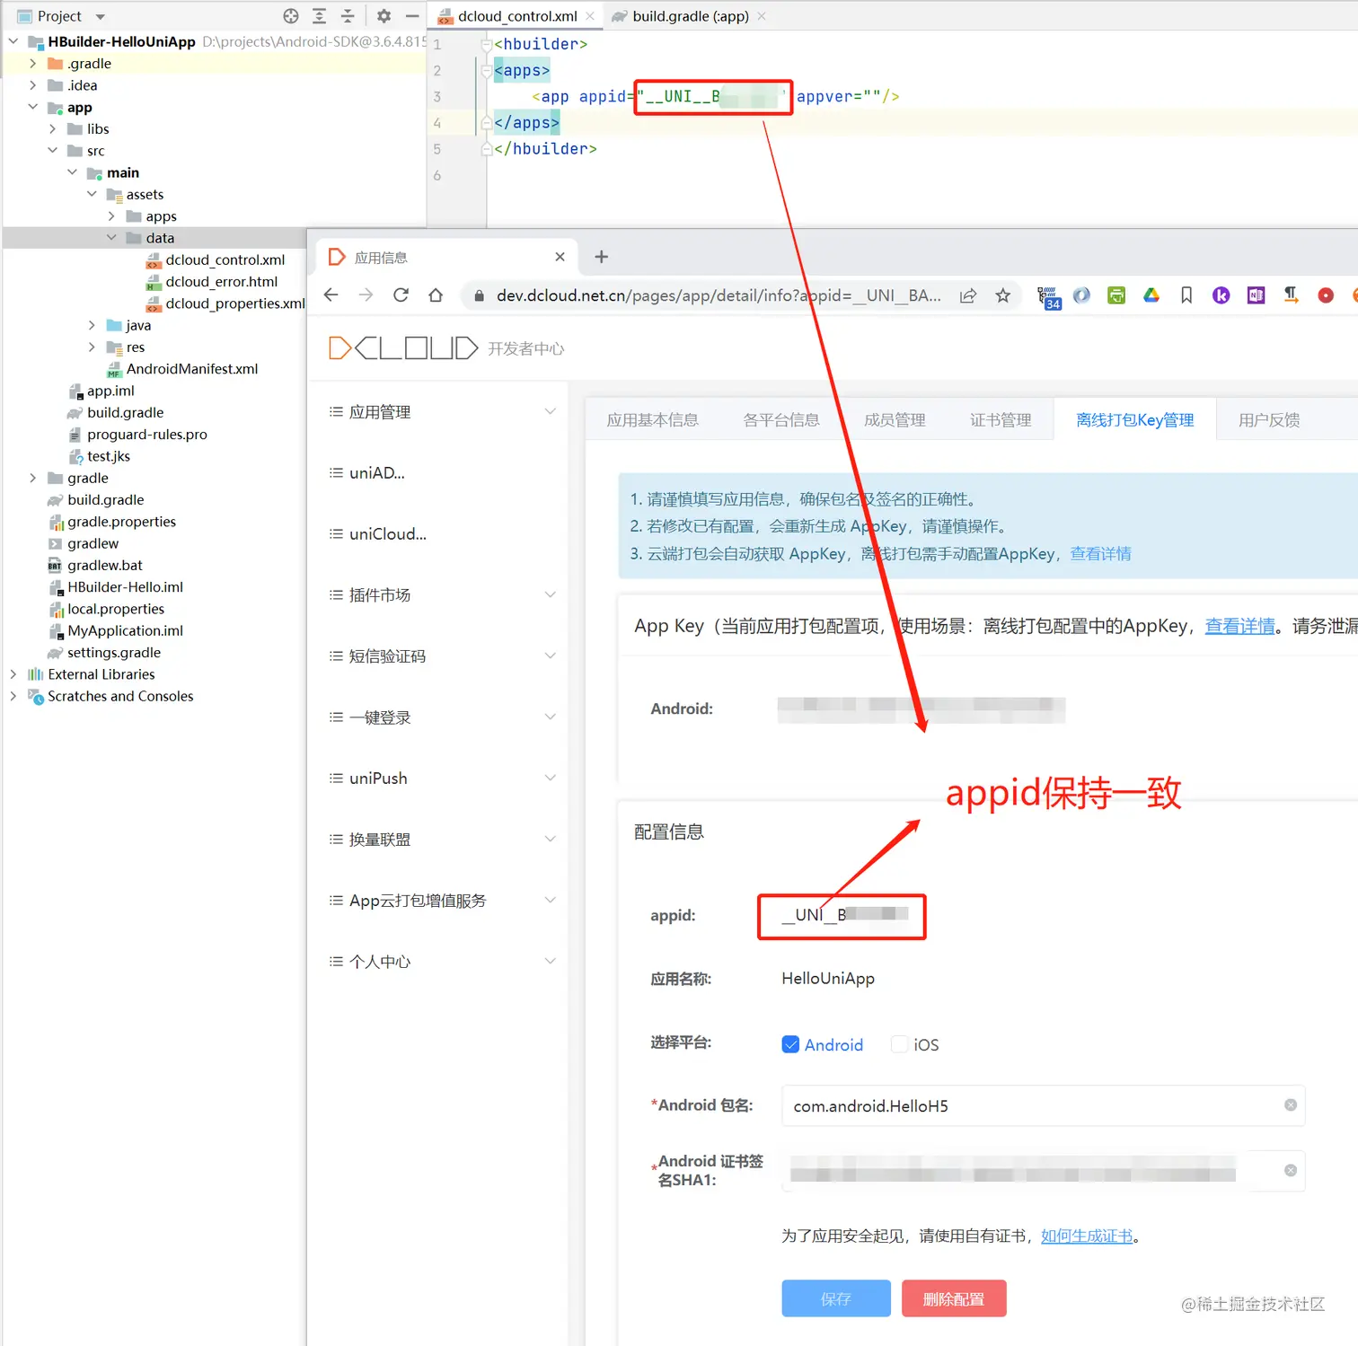The image size is (1358, 1346).
Task: Click the OneNote extension icon
Action: [x=1256, y=295]
